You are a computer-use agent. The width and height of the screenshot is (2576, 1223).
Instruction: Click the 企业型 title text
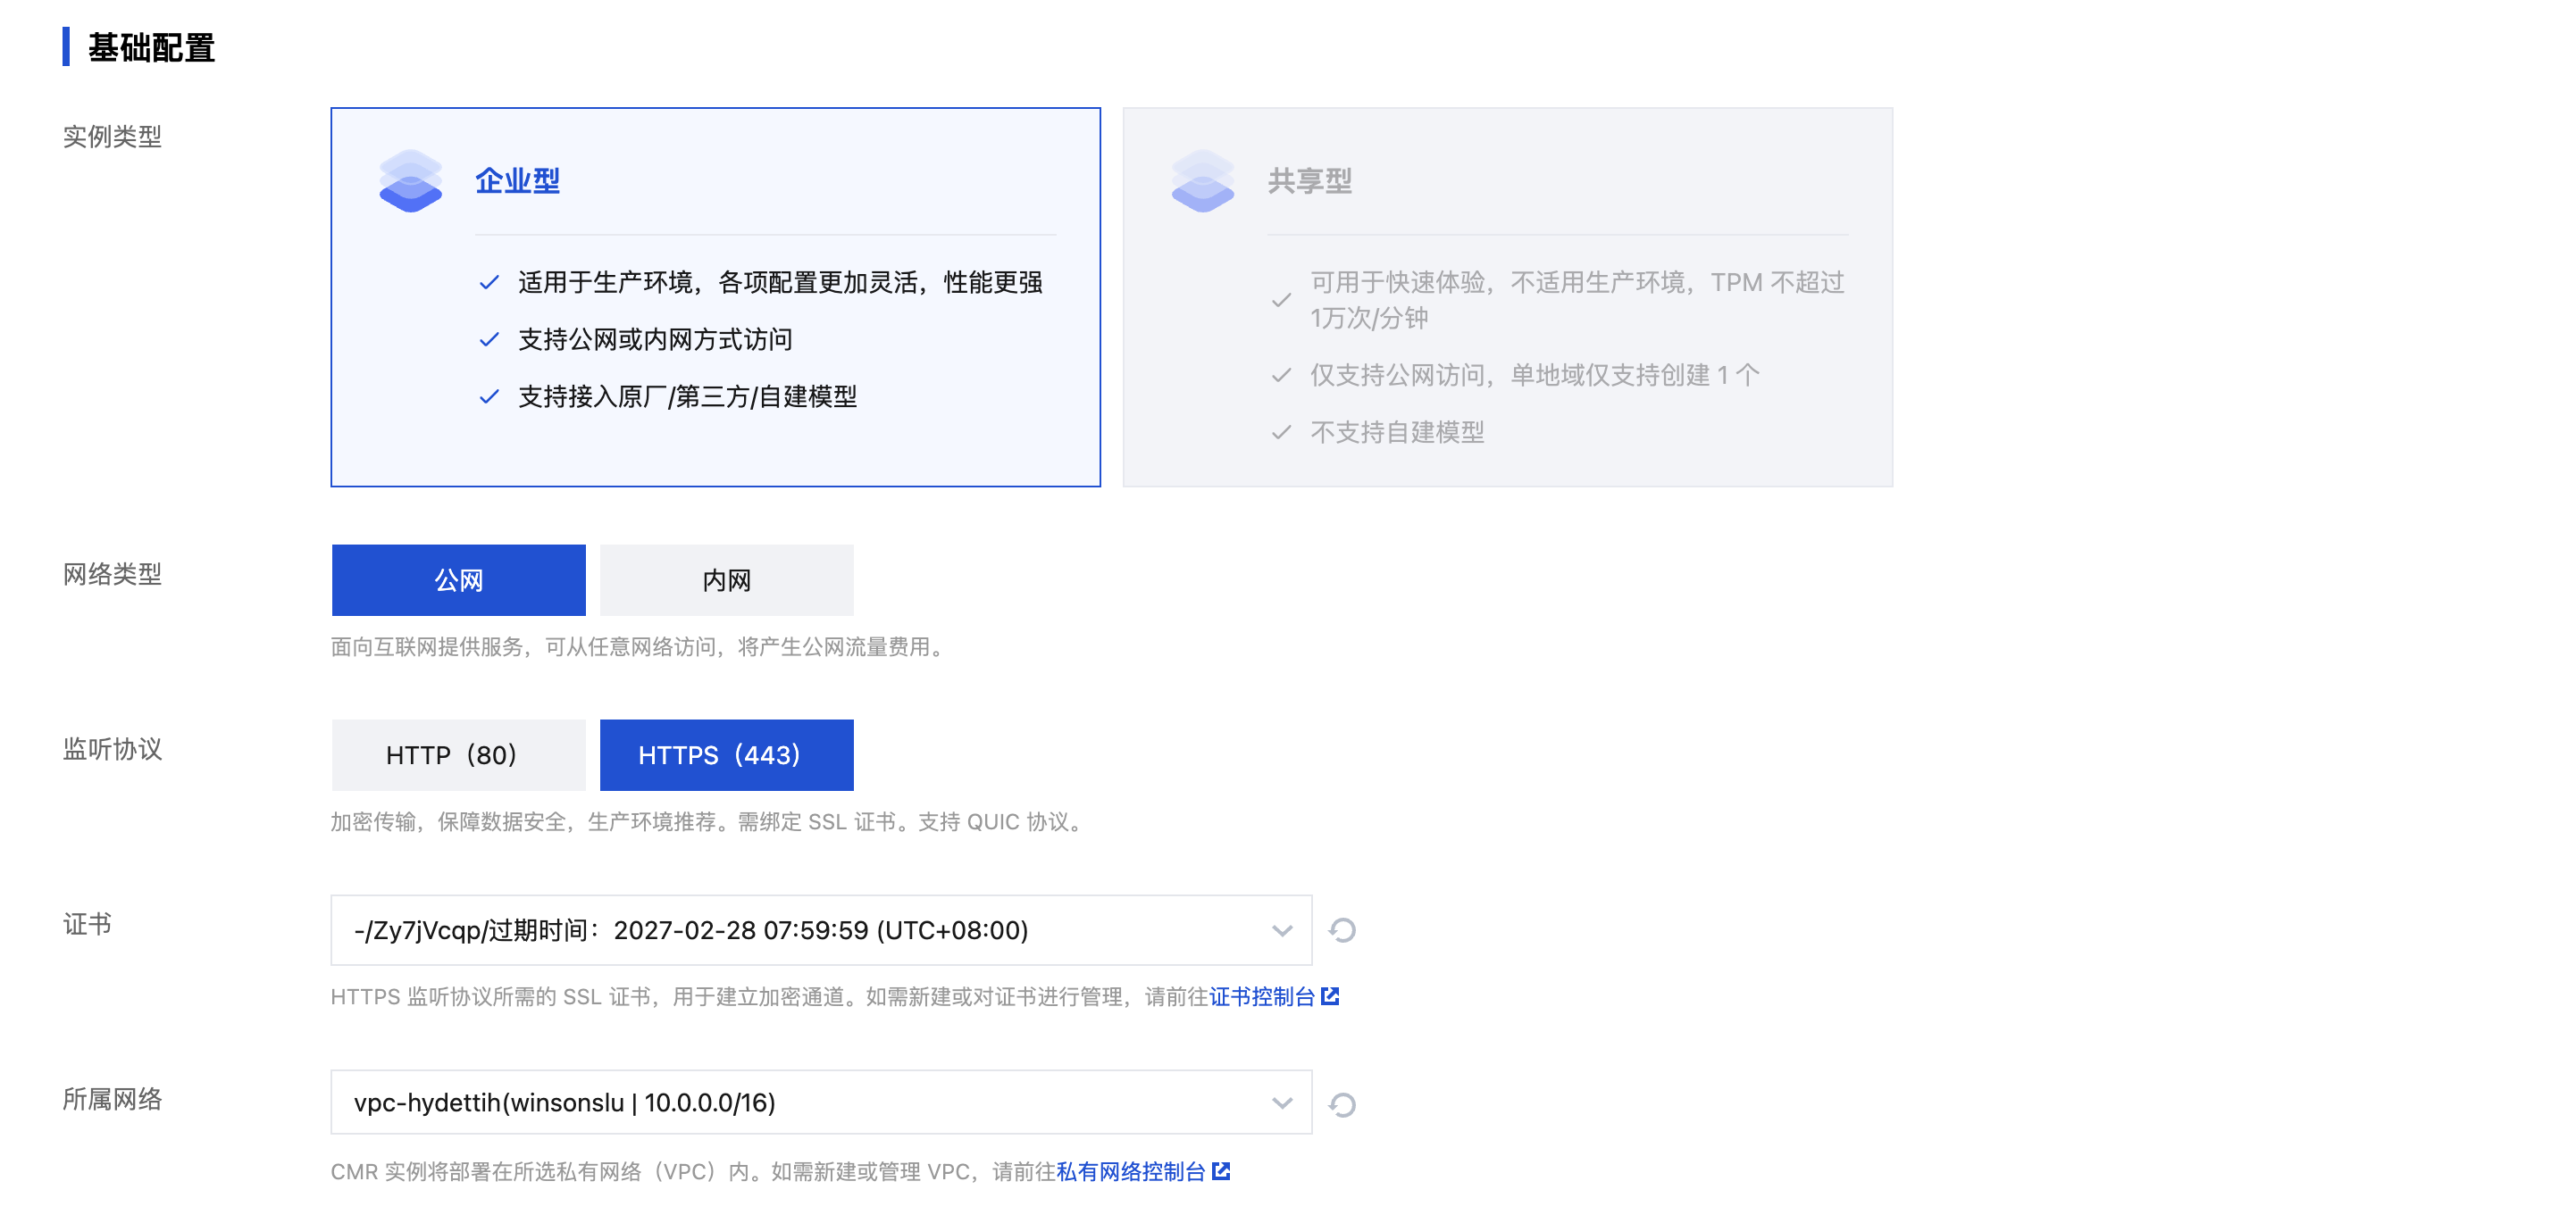(517, 181)
